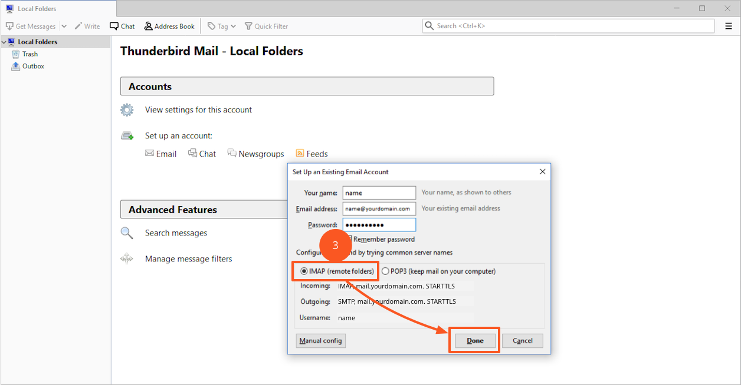Image resolution: width=741 pixels, height=385 pixels.
Task: Open the hamburger application menu
Action: pos(728,26)
